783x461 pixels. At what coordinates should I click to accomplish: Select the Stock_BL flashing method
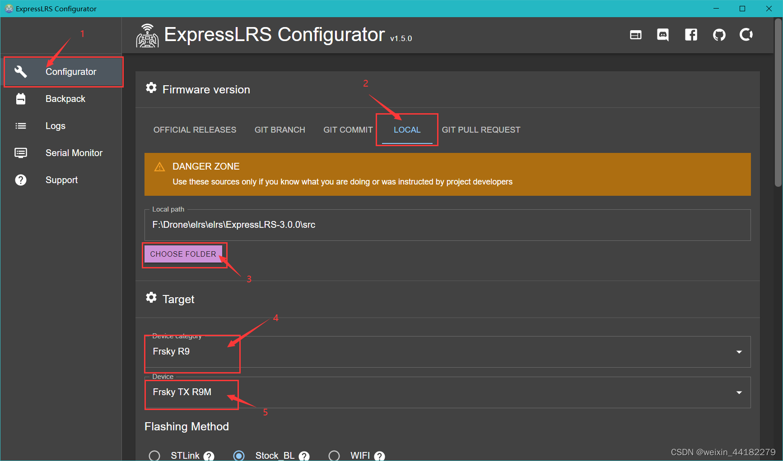coord(239,456)
